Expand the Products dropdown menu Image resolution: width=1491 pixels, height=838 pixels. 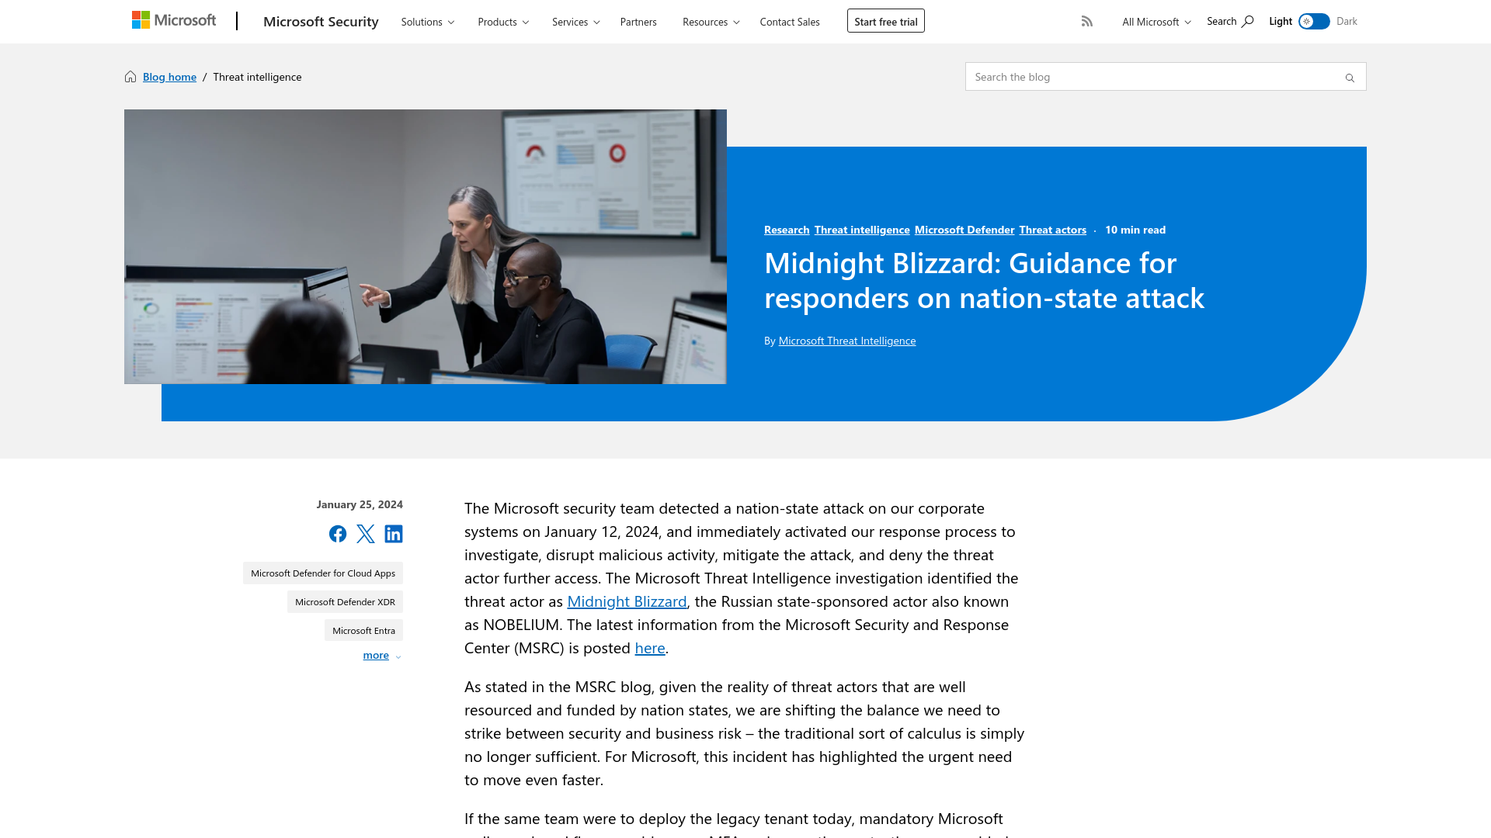pyautogui.click(x=502, y=22)
